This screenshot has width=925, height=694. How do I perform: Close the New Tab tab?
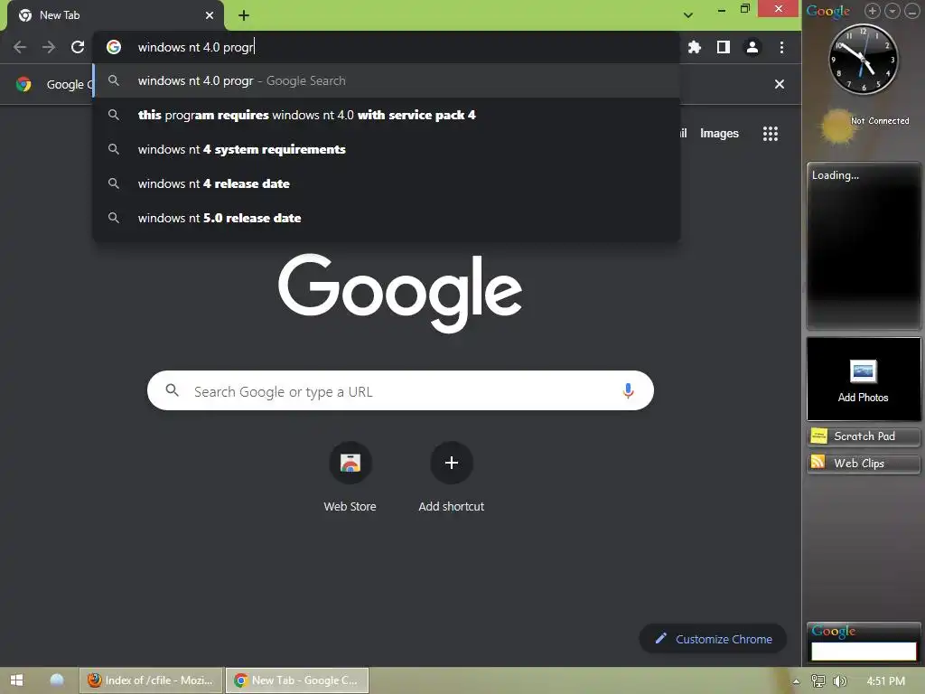click(x=210, y=15)
